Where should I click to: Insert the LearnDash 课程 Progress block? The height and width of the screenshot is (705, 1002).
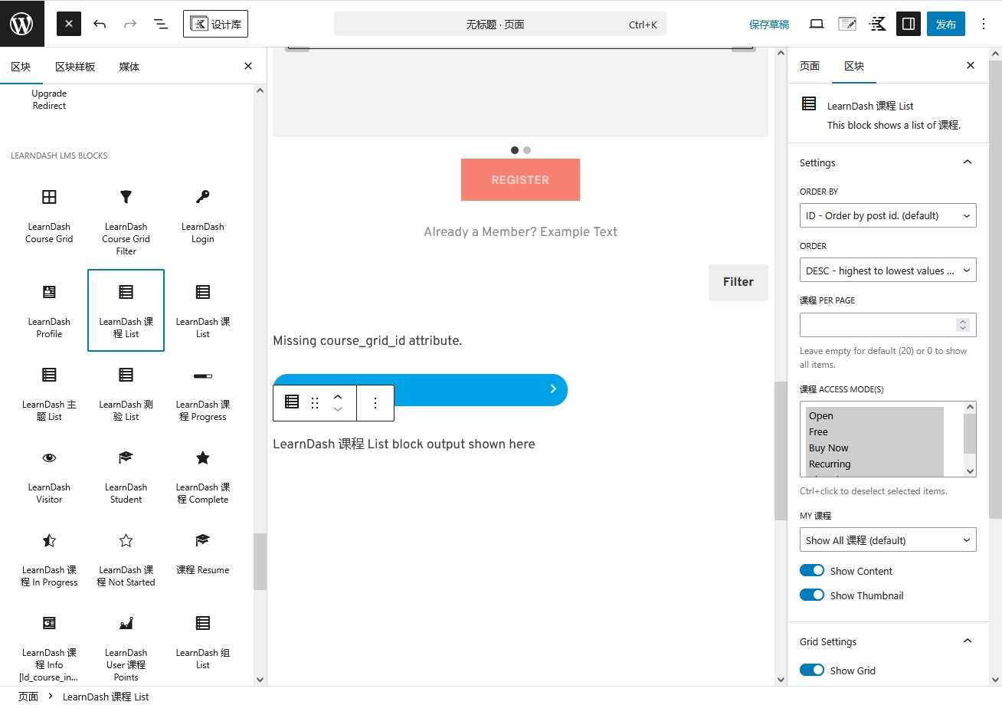[x=203, y=393]
